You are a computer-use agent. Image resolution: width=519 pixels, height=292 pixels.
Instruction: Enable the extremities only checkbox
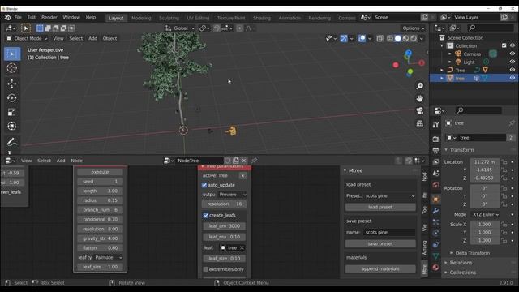click(205, 269)
